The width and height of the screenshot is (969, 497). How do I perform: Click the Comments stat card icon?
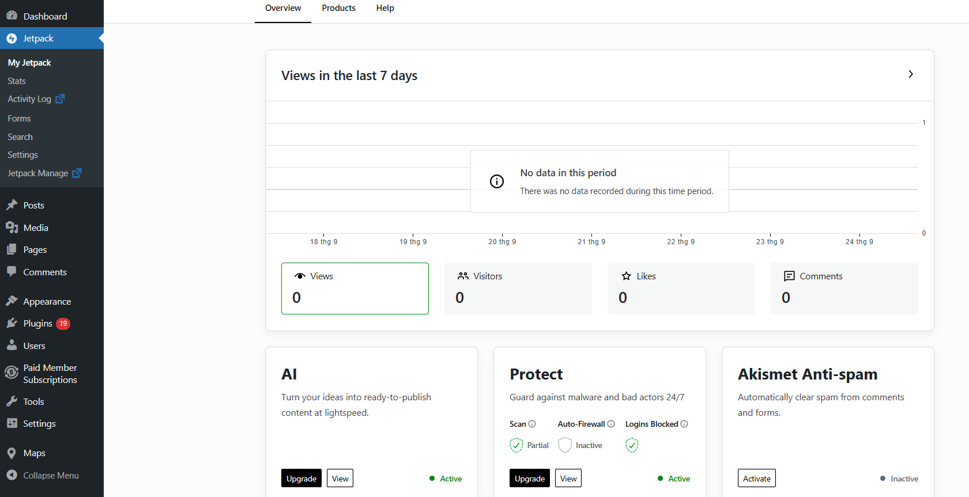click(x=789, y=276)
